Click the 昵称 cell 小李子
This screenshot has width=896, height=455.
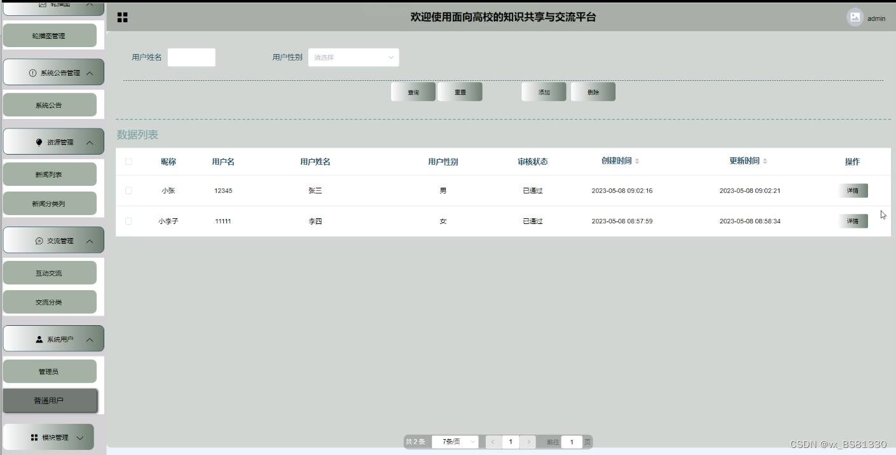(169, 221)
